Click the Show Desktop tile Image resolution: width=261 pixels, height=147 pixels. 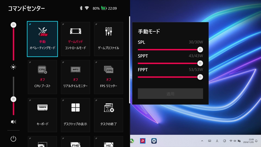[75, 115]
